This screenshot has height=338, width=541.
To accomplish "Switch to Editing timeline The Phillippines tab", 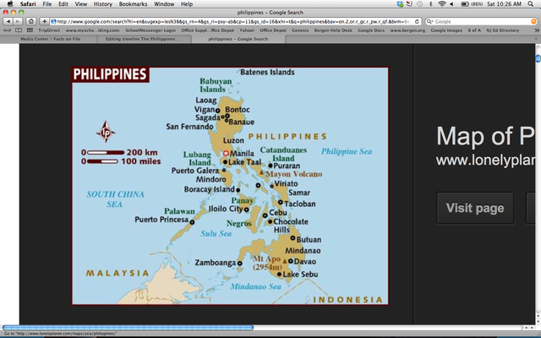I will click(x=144, y=39).
